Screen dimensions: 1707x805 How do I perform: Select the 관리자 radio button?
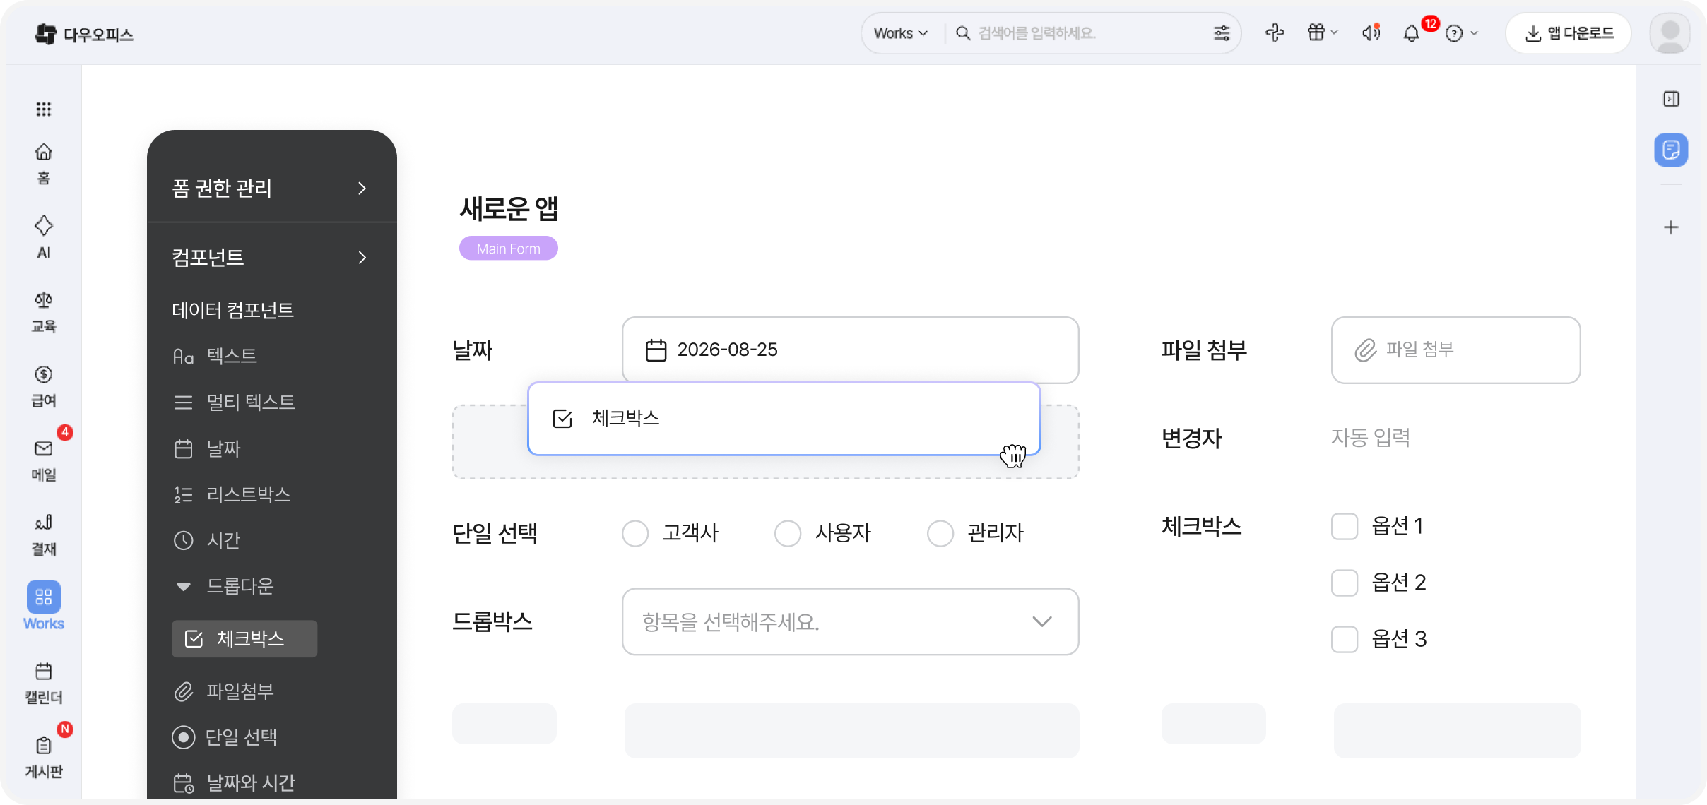click(940, 533)
